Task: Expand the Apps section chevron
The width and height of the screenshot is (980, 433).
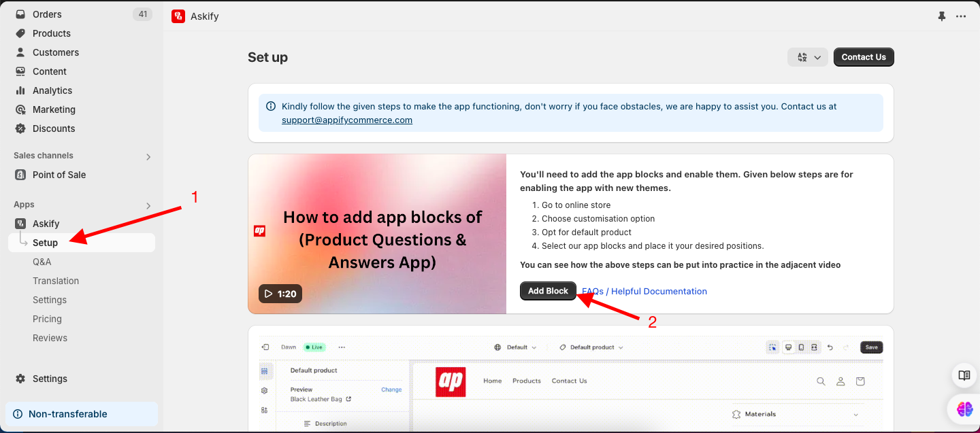Action: [x=148, y=206]
